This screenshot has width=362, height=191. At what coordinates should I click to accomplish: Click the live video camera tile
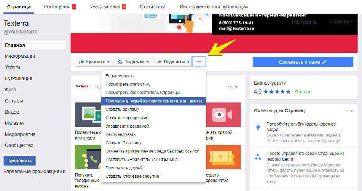(223, 114)
